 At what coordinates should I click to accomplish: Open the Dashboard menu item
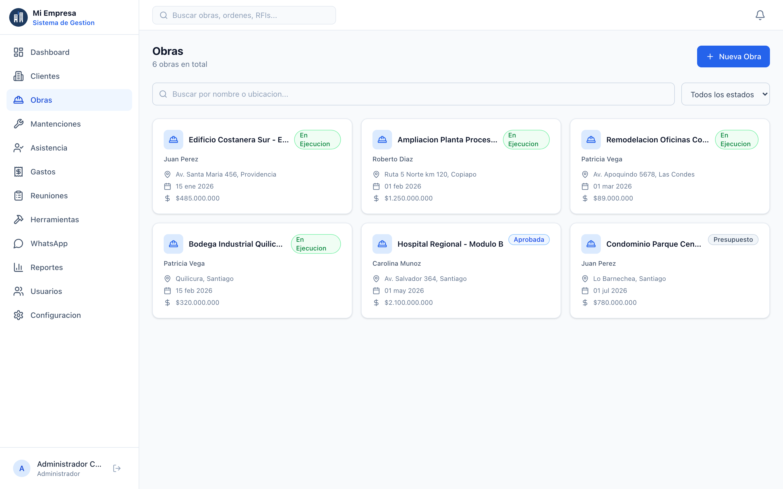[x=50, y=52]
